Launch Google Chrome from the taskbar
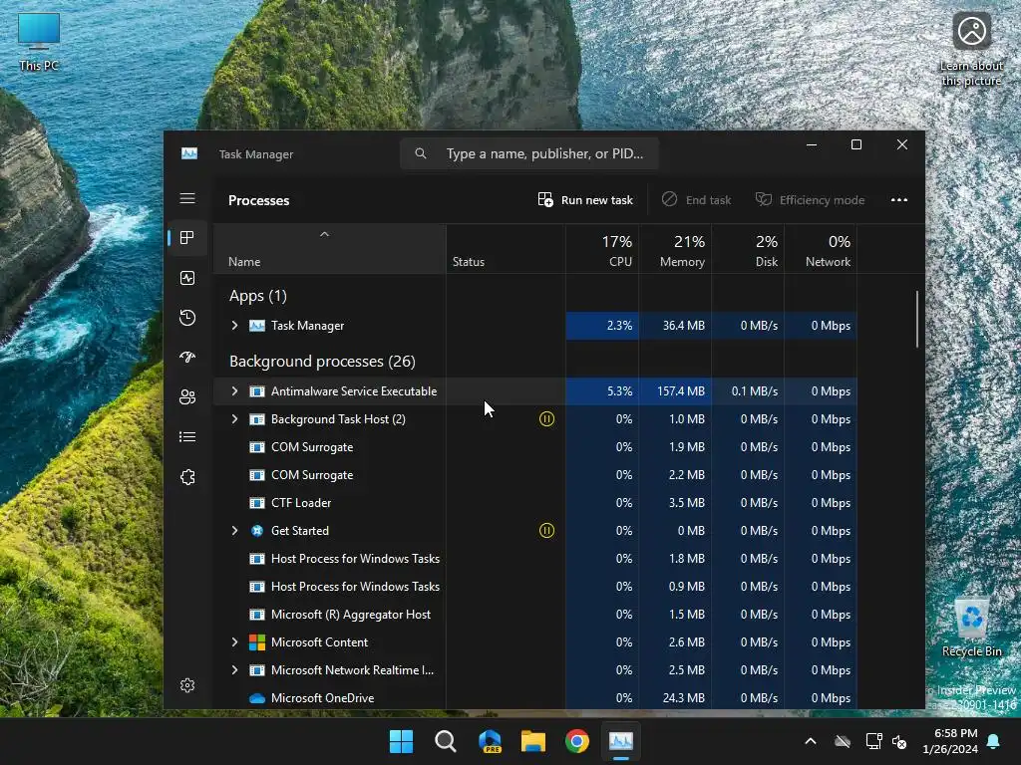Image resolution: width=1021 pixels, height=765 pixels. click(x=577, y=741)
